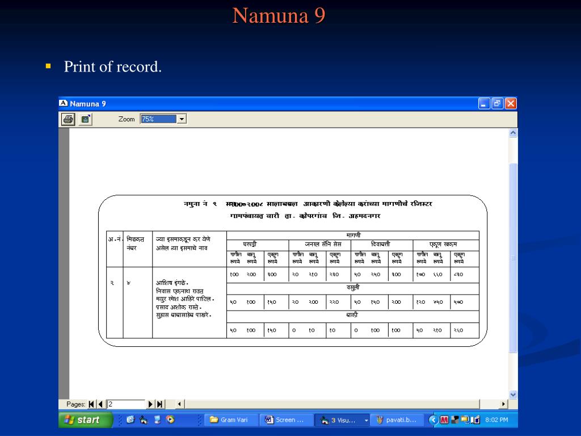Close the Namuna 9 window
This screenshot has height=436, width=581.
[511, 103]
